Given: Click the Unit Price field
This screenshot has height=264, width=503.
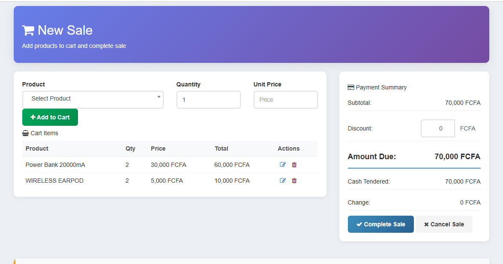Looking at the screenshot, I should [x=285, y=99].
